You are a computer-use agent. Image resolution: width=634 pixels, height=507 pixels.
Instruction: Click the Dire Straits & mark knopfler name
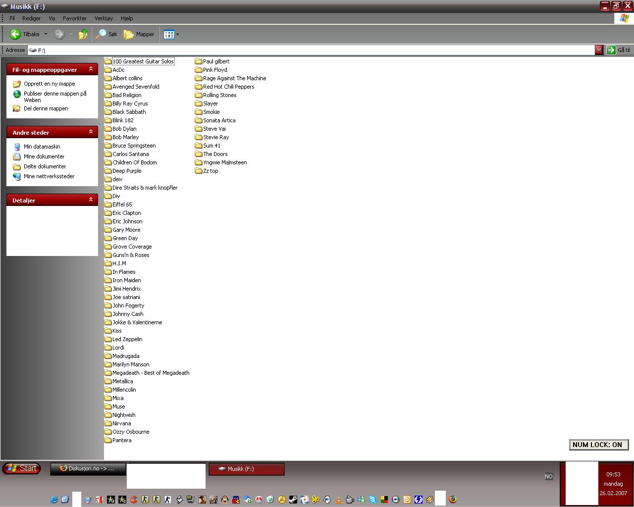tap(145, 188)
